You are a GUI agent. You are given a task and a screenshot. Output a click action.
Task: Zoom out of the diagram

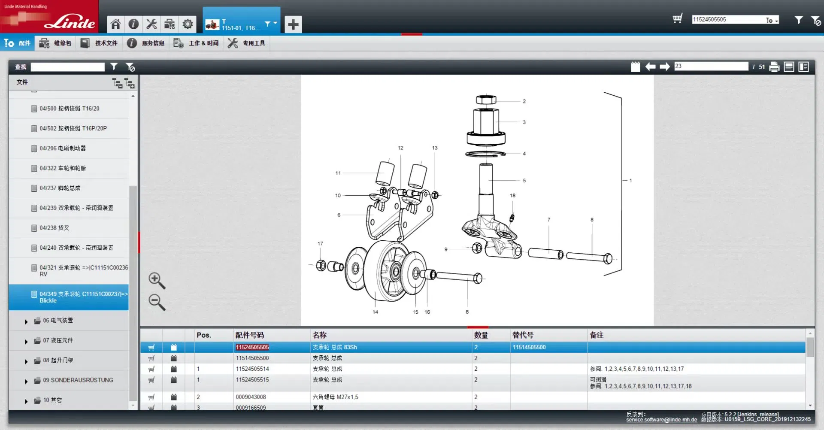click(x=157, y=302)
